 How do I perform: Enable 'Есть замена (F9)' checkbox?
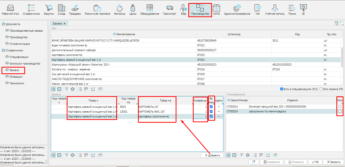coord(321,89)
